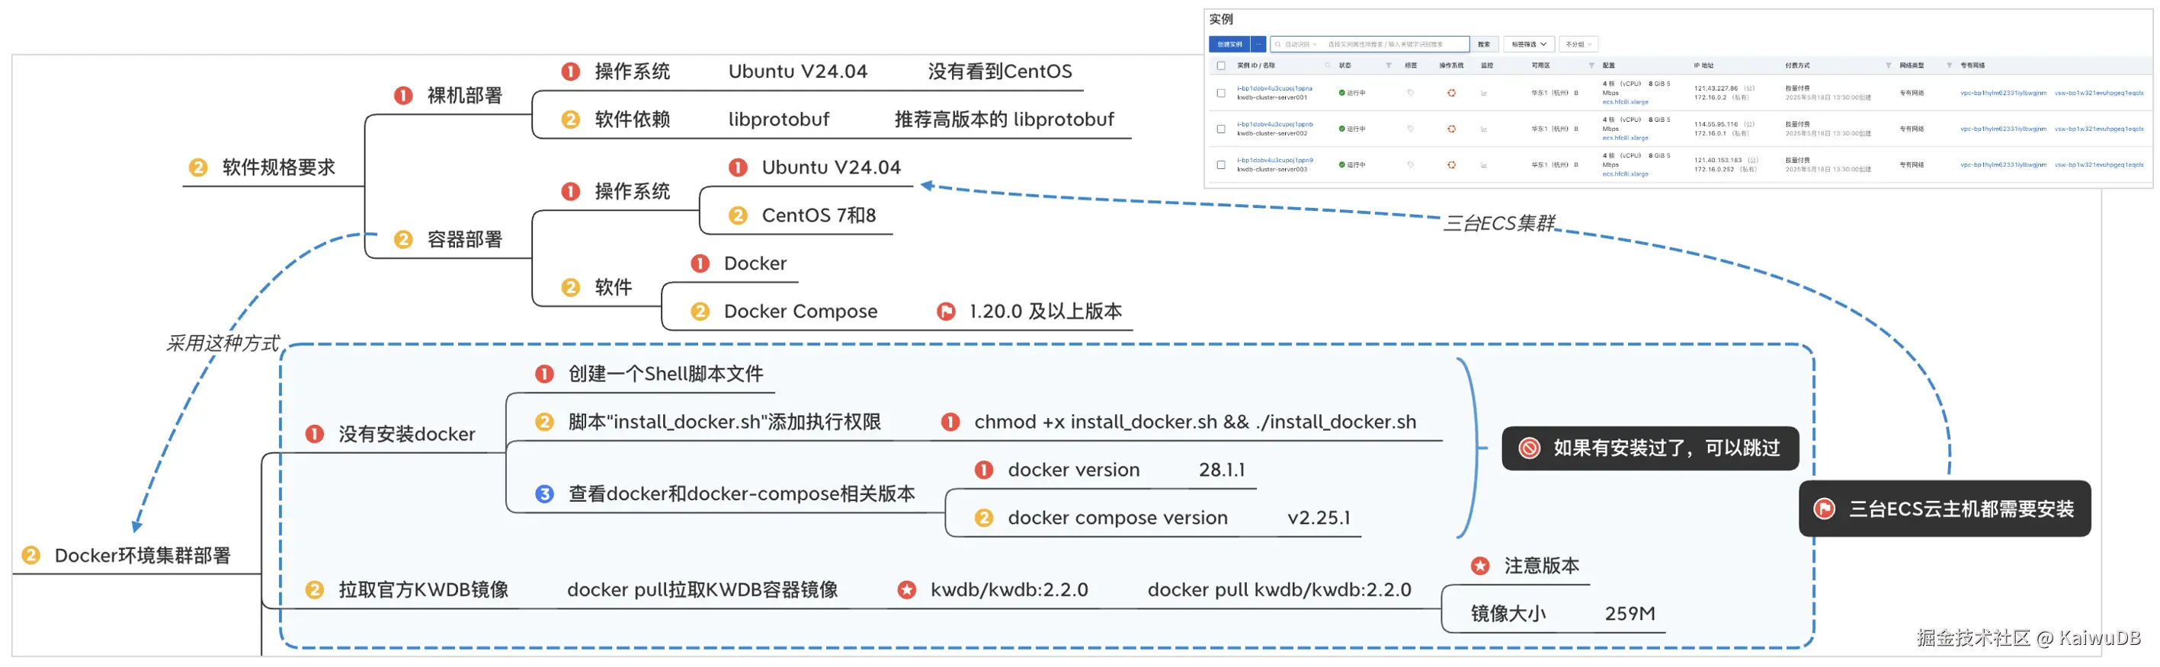Select the checkbox for kwdb-cluster-server003

pyautogui.click(x=1221, y=165)
